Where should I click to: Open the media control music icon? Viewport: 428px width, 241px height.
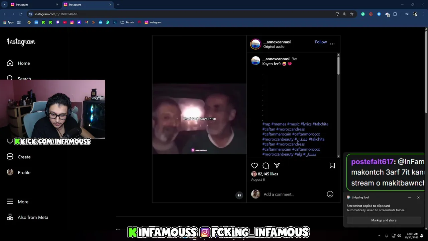pyautogui.click(x=407, y=14)
